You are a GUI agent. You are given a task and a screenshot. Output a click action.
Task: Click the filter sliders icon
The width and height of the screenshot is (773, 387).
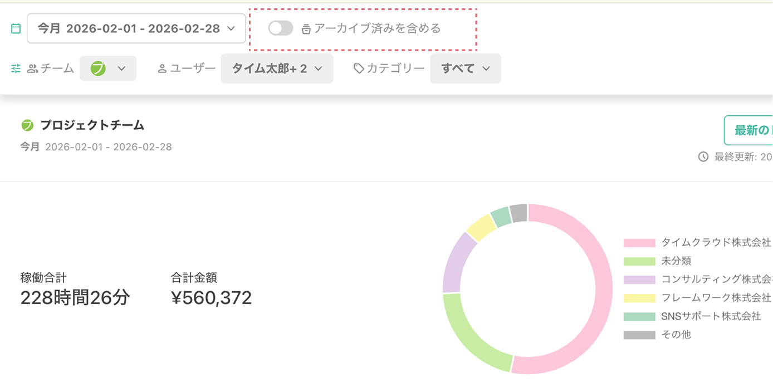16,68
